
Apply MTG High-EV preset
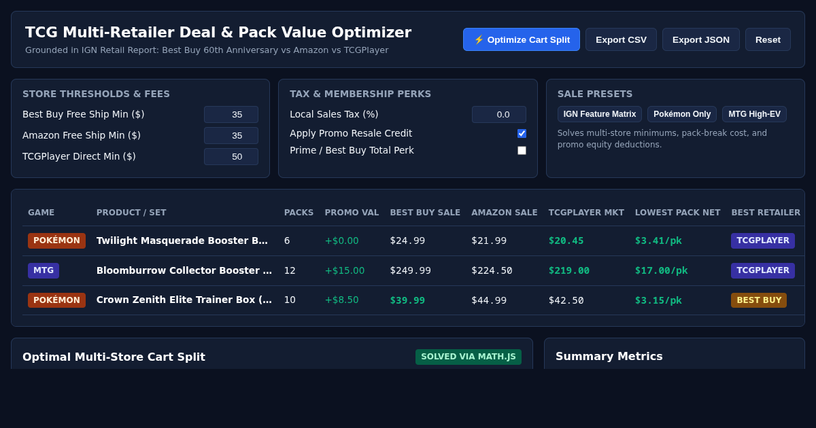(x=754, y=114)
